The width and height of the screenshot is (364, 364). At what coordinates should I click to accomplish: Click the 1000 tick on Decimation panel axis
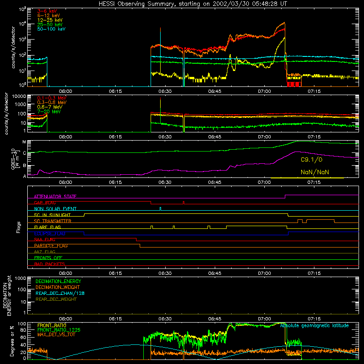(x=20, y=278)
